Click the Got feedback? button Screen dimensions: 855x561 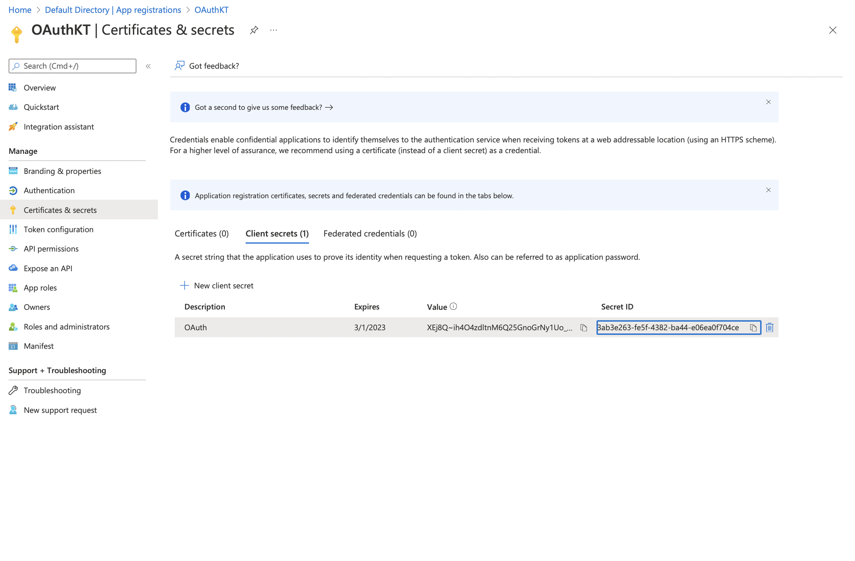[x=207, y=66]
